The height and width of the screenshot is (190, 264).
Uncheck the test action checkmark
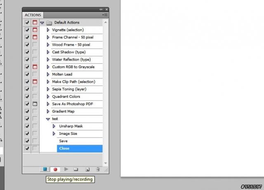click(x=27, y=119)
